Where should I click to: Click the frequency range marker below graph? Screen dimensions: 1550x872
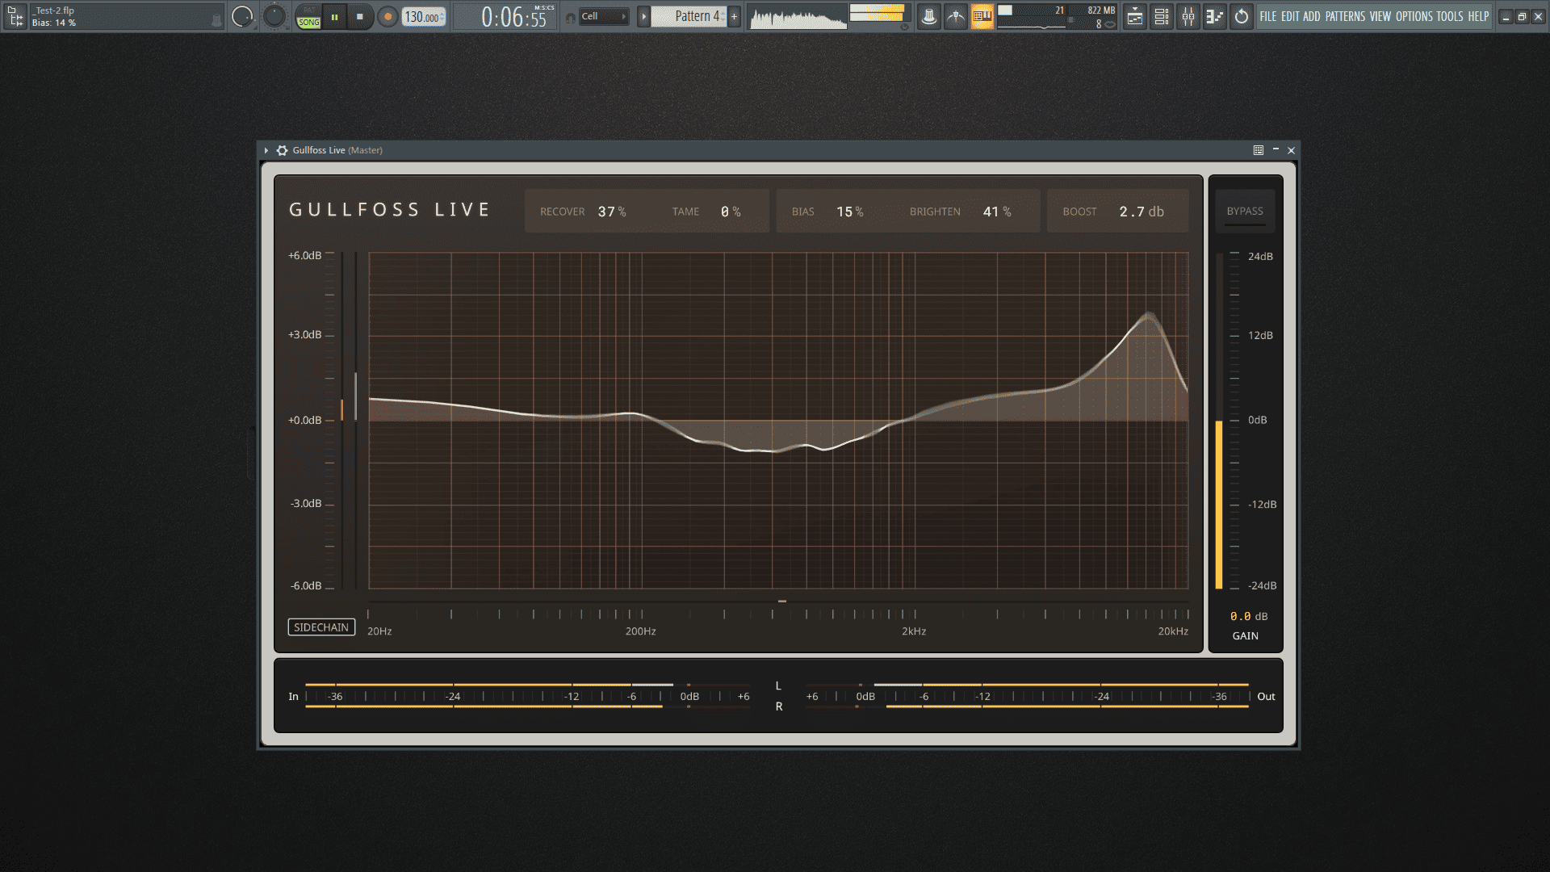(x=782, y=601)
